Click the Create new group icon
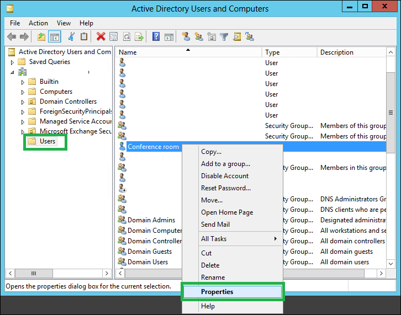The image size is (401, 315). 199,37
